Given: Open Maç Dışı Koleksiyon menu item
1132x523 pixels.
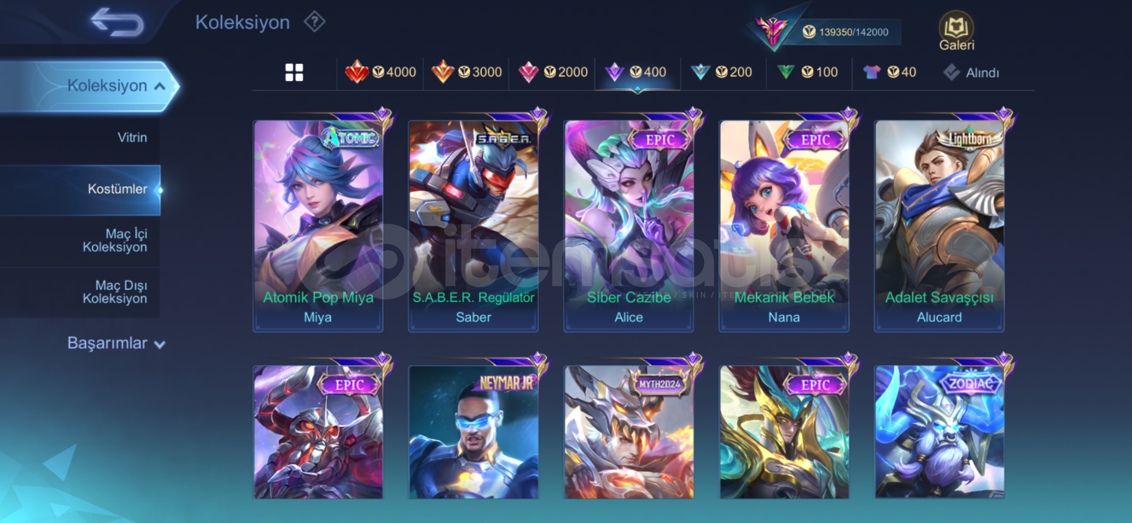Looking at the screenshot, I should coord(80,292).
